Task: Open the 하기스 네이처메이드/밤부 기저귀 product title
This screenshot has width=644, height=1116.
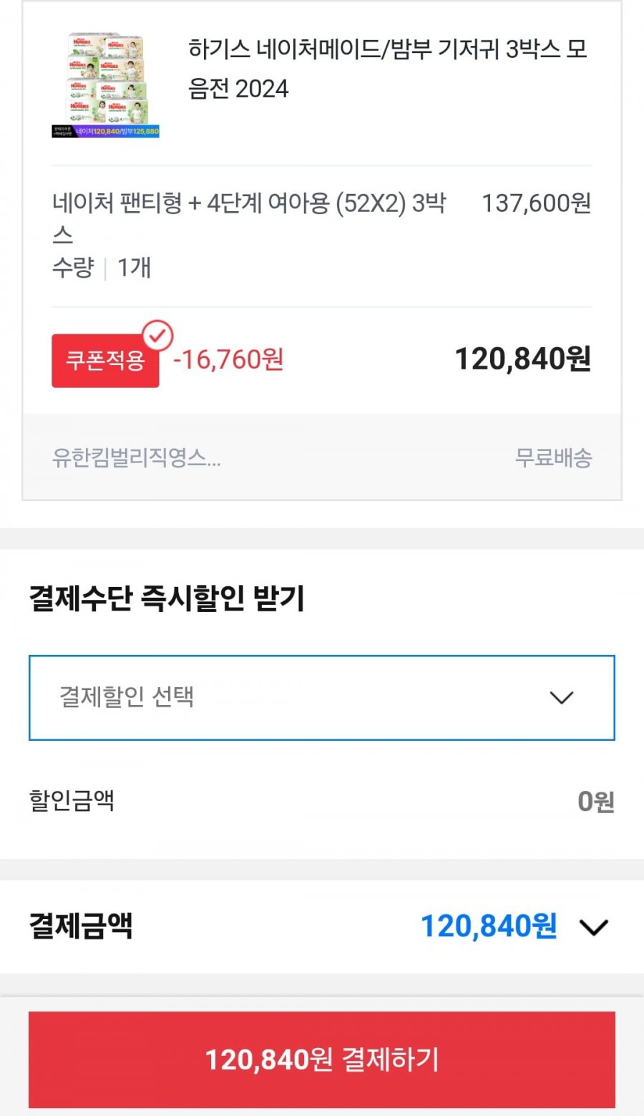Action: (387, 69)
